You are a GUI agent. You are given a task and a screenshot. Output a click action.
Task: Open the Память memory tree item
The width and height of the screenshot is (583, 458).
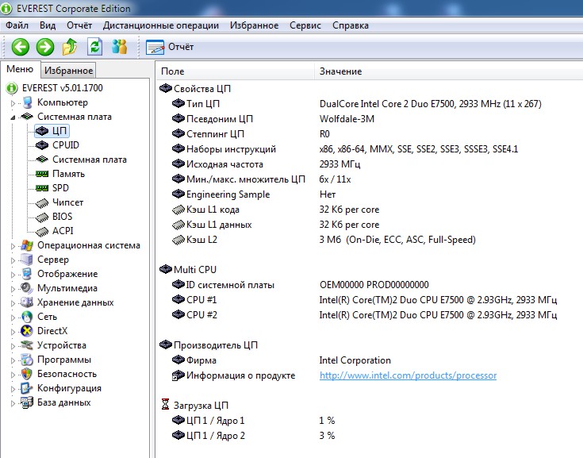(68, 174)
